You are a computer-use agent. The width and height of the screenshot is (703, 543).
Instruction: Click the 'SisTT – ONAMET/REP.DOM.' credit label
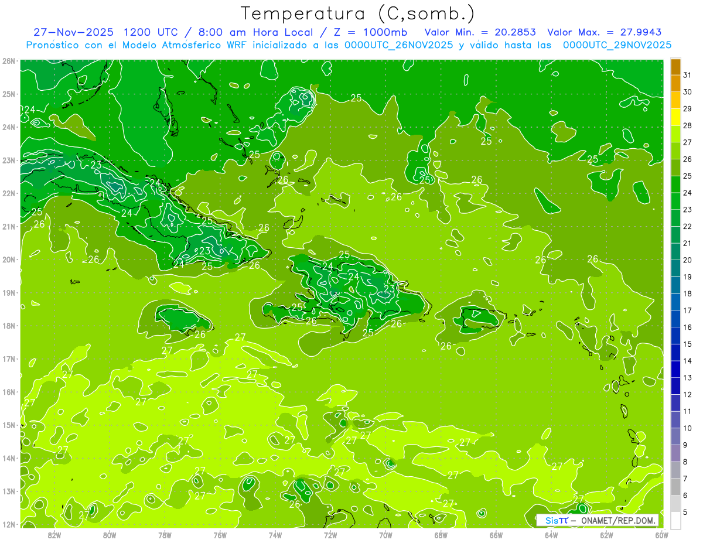pyautogui.click(x=597, y=520)
